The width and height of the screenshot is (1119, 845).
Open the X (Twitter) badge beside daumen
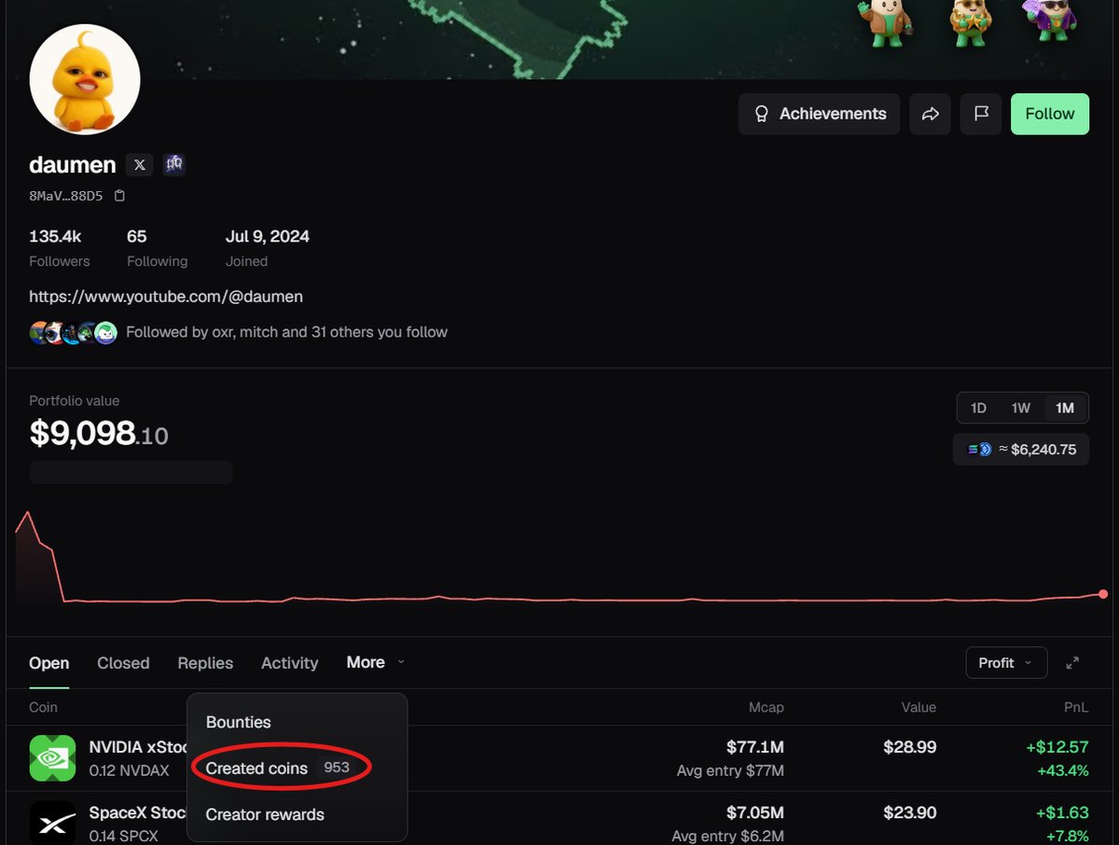[140, 165]
